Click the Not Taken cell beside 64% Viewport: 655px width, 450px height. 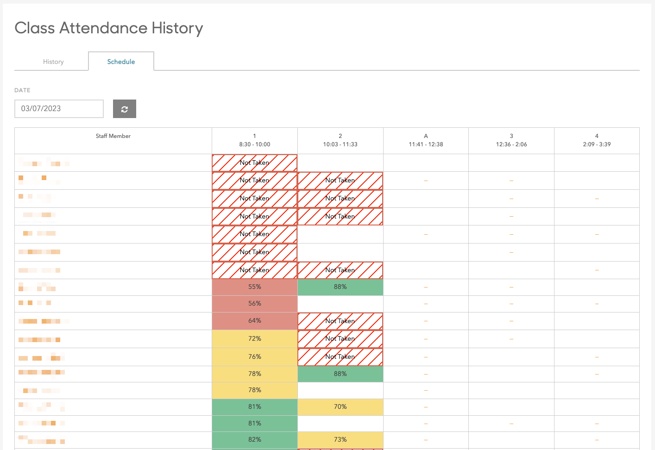pyautogui.click(x=340, y=321)
